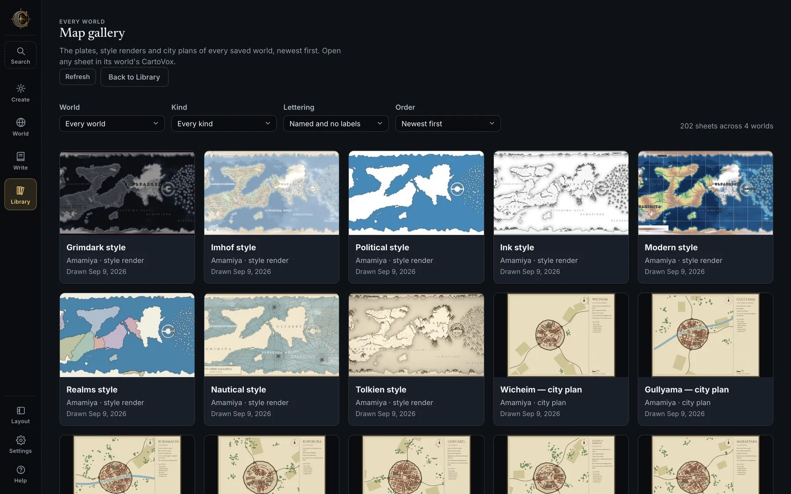The height and width of the screenshot is (494, 791).
Task: Open the Wicheim city plan thumbnail
Action: [561, 335]
